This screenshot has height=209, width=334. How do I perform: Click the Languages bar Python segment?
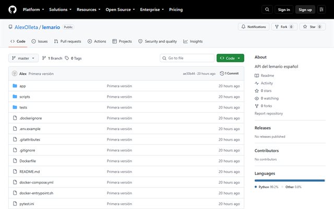pos(289,180)
